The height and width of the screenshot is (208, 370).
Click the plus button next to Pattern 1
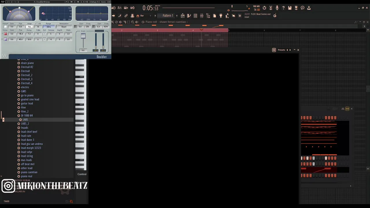[x=177, y=16]
